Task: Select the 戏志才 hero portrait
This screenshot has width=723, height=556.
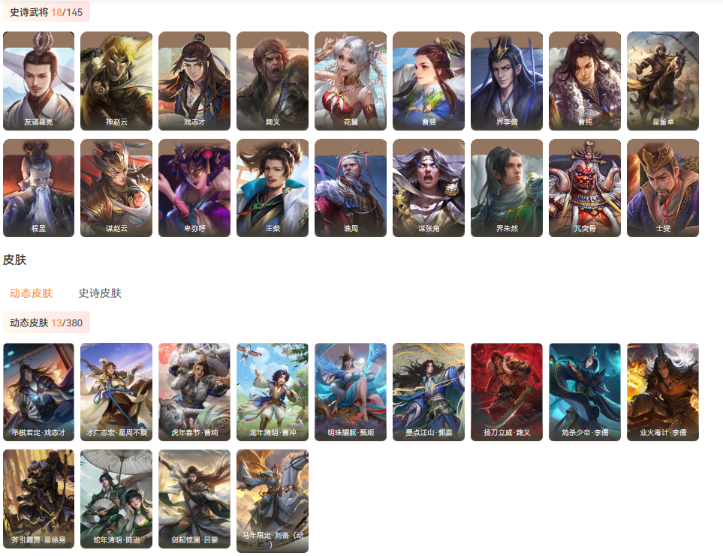Action: [194, 81]
